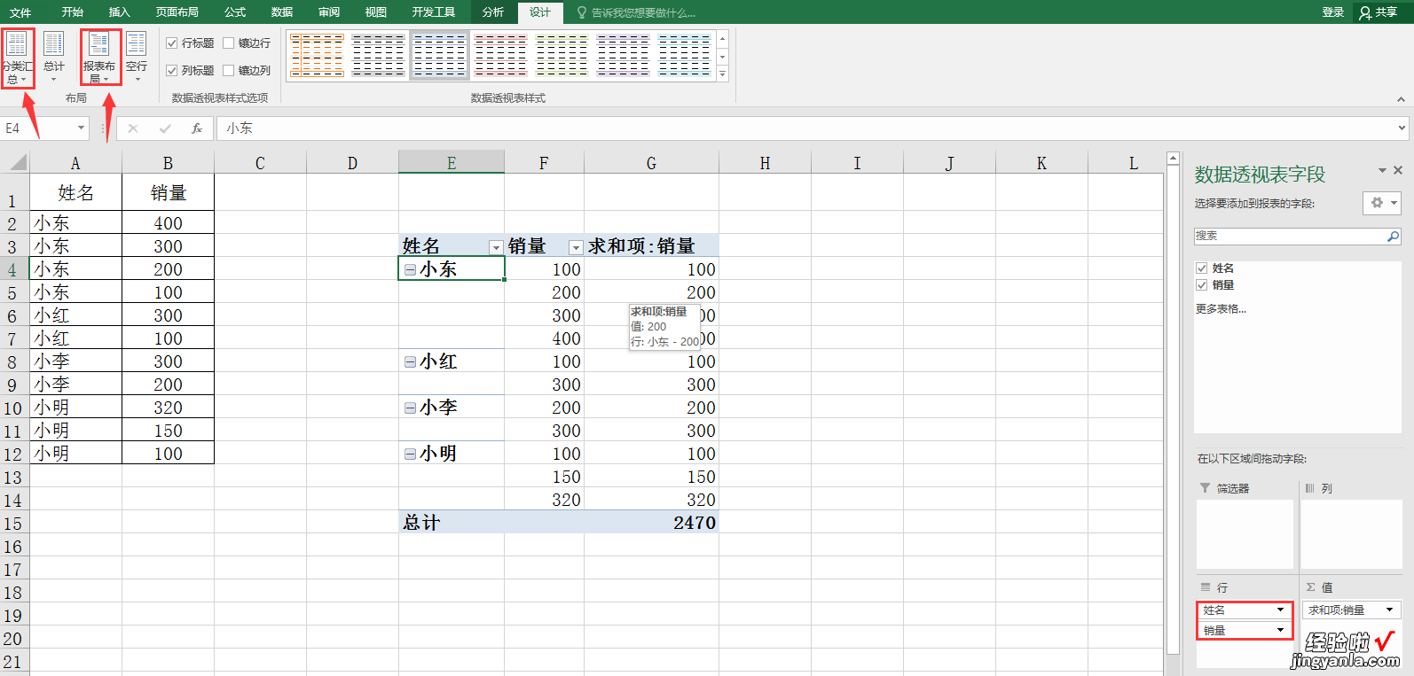Select the yellow-green pivot table style thumbnail

click(562, 56)
